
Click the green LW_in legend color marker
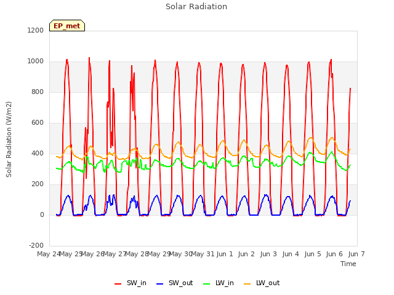click(x=206, y=284)
